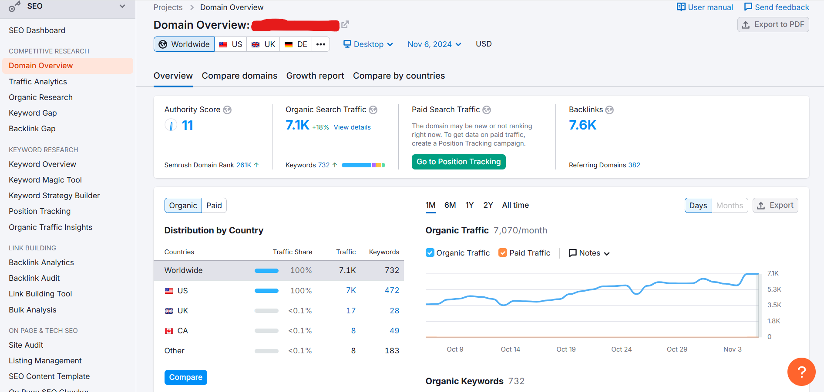Uncheck the Organic Traffic checkbox
The width and height of the screenshot is (824, 392).
coord(430,253)
